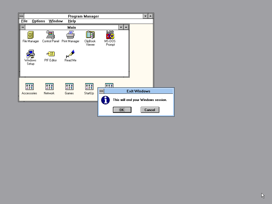Screen dimensions: 272x204
Task: Open the File menu
Action: (x=24, y=21)
